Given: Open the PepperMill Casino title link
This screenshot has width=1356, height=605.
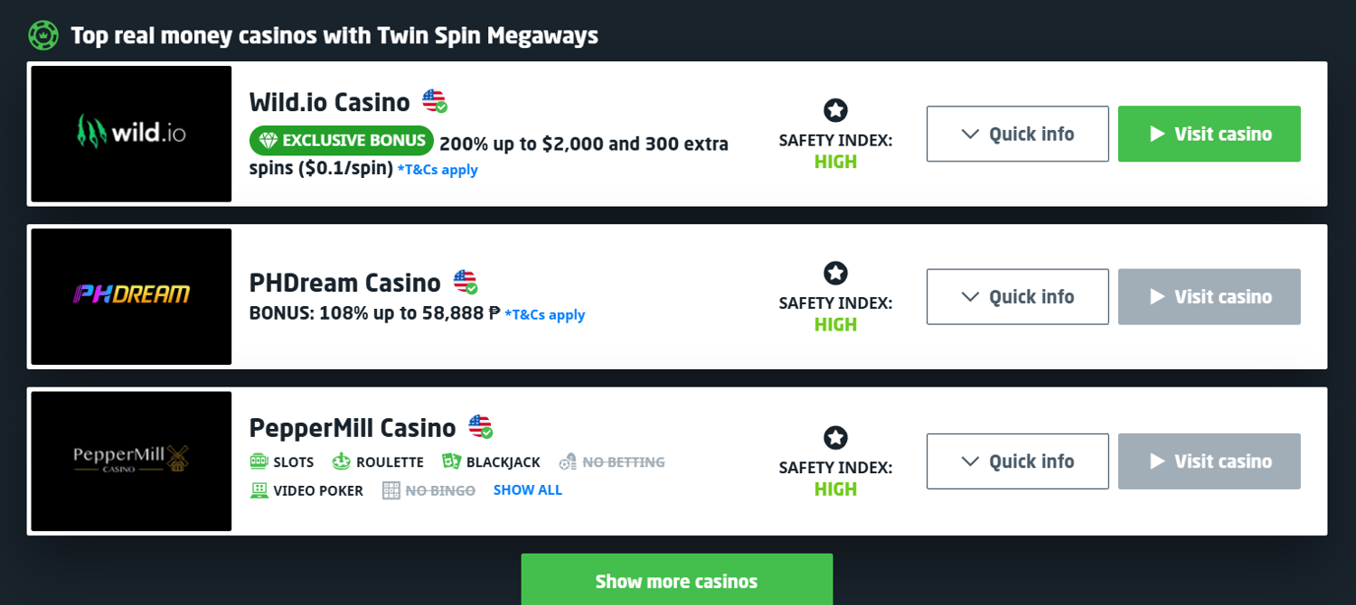Looking at the screenshot, I should click(353, 427).
